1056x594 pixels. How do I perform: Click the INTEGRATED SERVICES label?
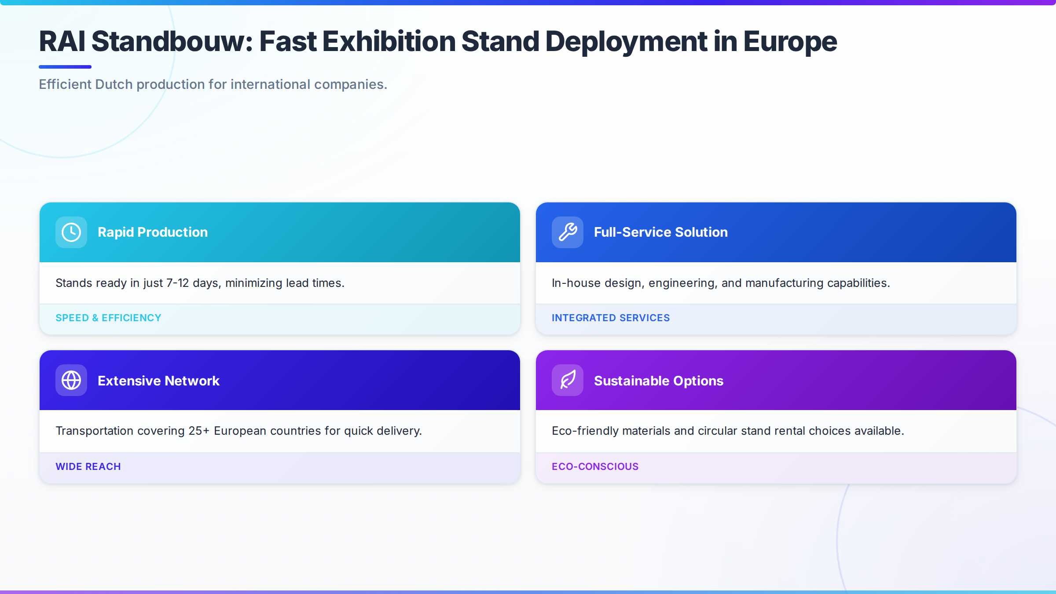click(611, 318)
